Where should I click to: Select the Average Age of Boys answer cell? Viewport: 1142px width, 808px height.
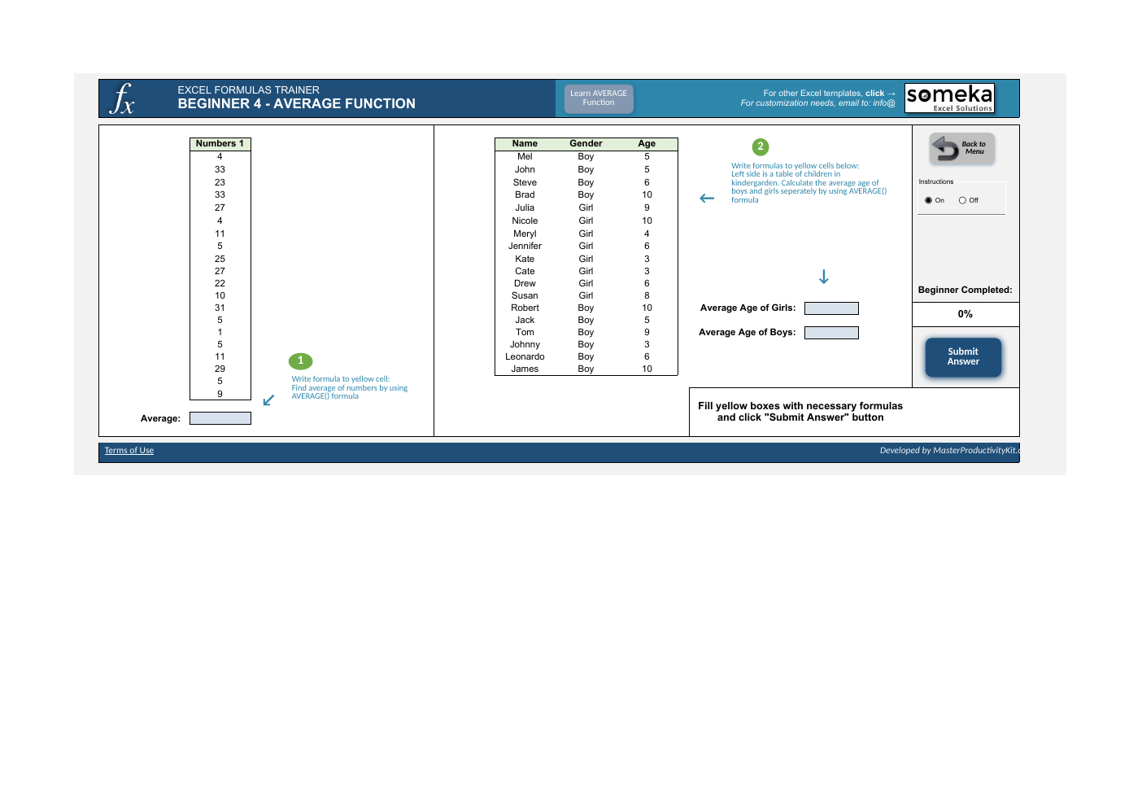[x=831, y=333]
